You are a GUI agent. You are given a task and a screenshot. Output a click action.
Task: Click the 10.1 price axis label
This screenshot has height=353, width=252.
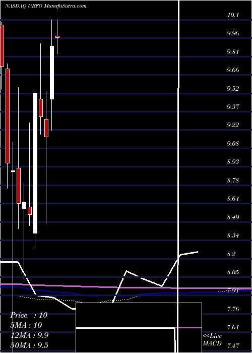pyautogui.click(x=233, y=15)
